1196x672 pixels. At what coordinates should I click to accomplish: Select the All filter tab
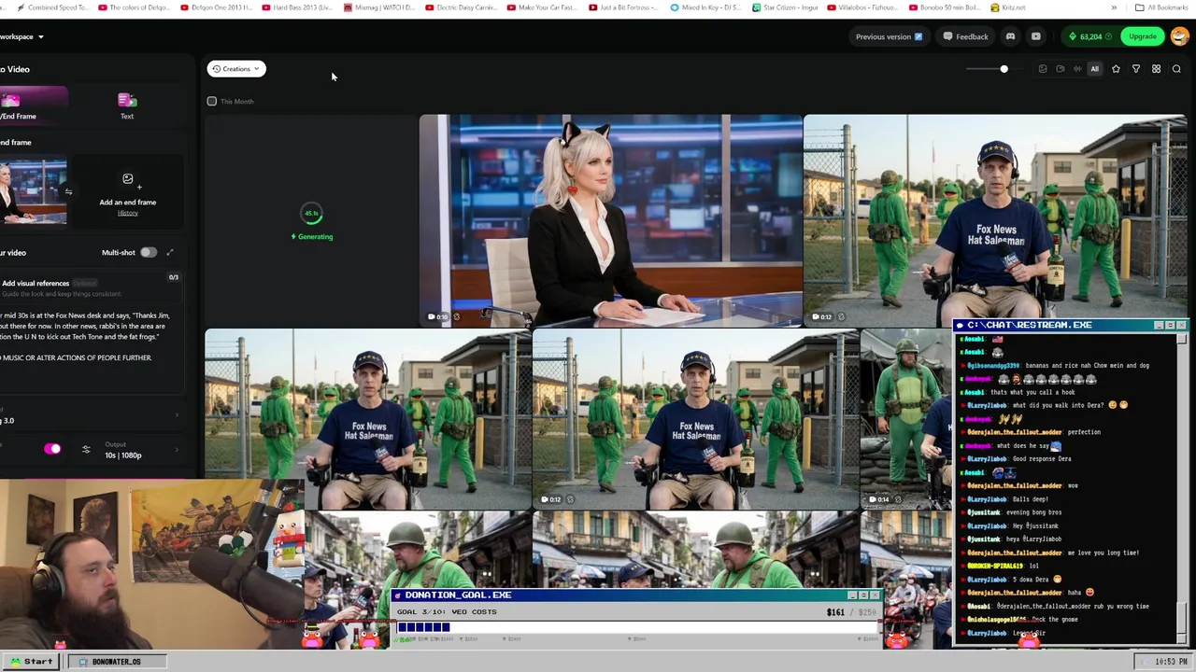click(x=1095, y=69)
